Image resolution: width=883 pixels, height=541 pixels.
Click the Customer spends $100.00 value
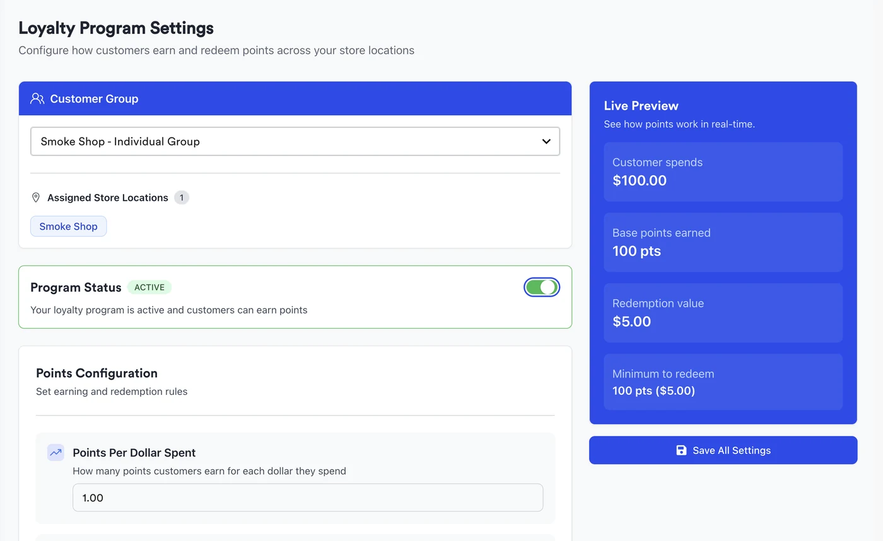tap(640, 181)
